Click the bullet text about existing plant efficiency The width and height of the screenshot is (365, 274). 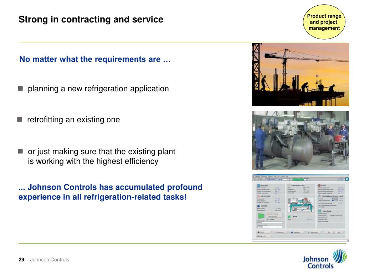tap(102, 156)
